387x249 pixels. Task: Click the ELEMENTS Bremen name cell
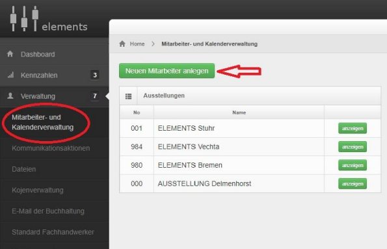click(x=239, y=165)
